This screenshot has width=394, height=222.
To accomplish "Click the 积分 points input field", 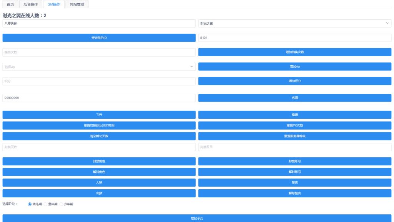I will click(x=99, y=81).
